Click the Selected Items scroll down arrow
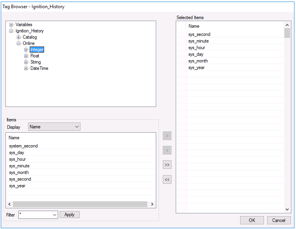296x229 pixels. [287, 209]
